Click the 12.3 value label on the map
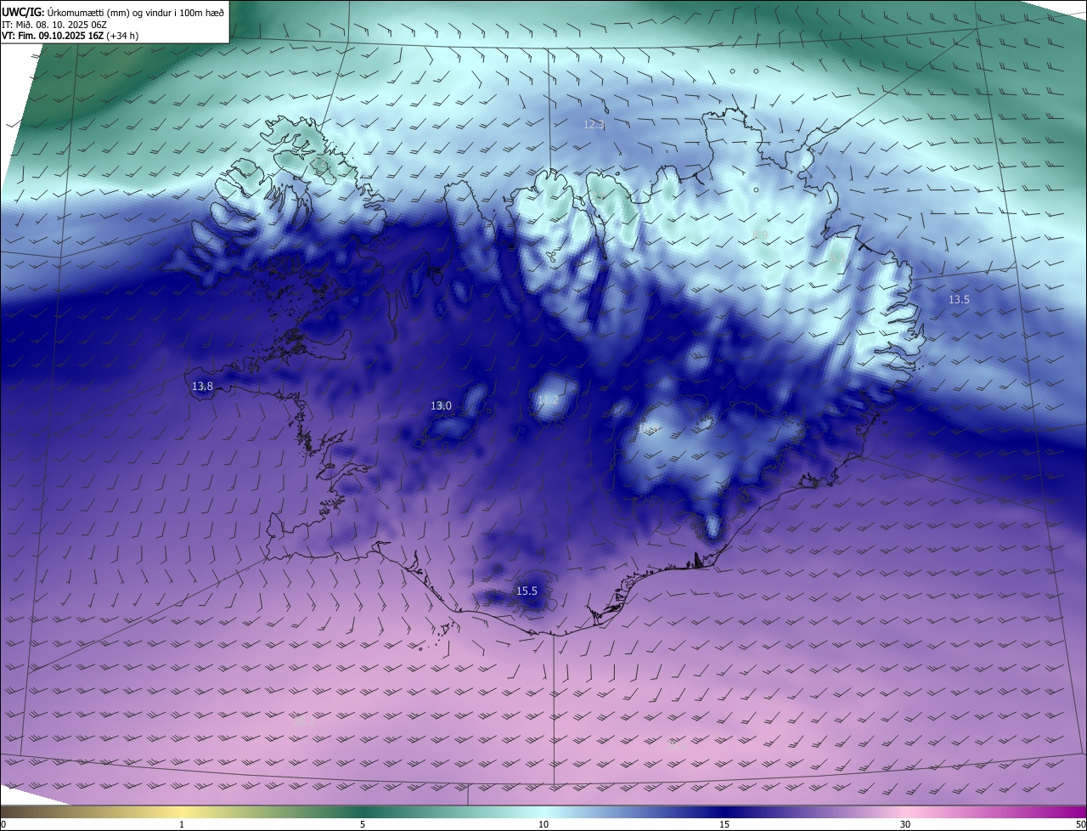 tap(594, 125)
